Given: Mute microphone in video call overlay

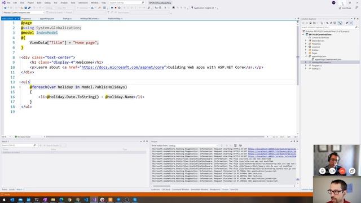Looking at the screenshot, I should pyautogui.click(x=322, y=171).
